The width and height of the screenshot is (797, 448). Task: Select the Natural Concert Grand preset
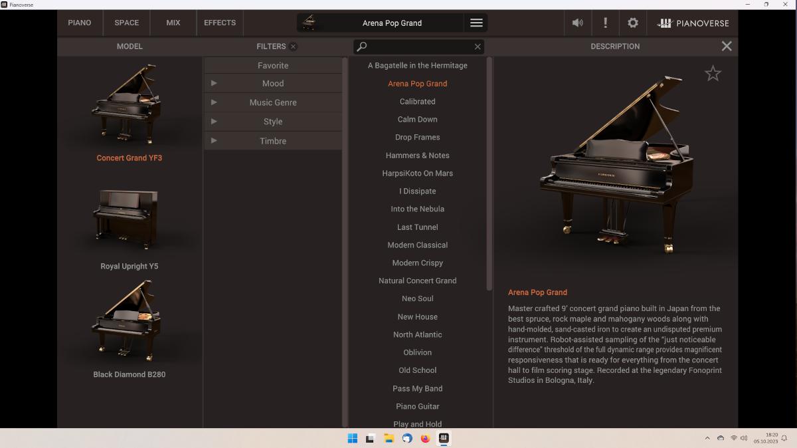pos(418,281)
